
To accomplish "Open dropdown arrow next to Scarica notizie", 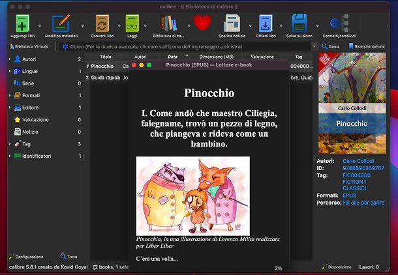I will (x=251, y=26).
